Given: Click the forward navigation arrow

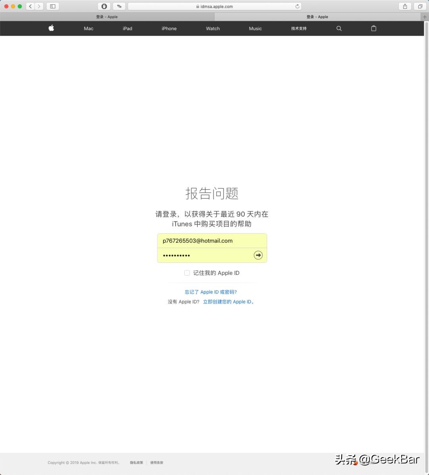Looking at the screenshot, I should (38, 6).
